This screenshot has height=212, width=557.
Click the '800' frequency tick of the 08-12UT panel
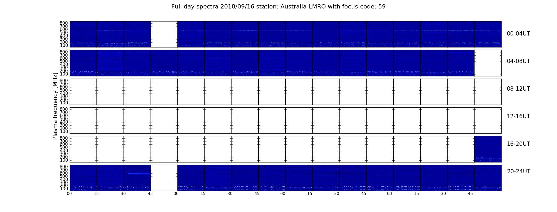click(64, 80)
